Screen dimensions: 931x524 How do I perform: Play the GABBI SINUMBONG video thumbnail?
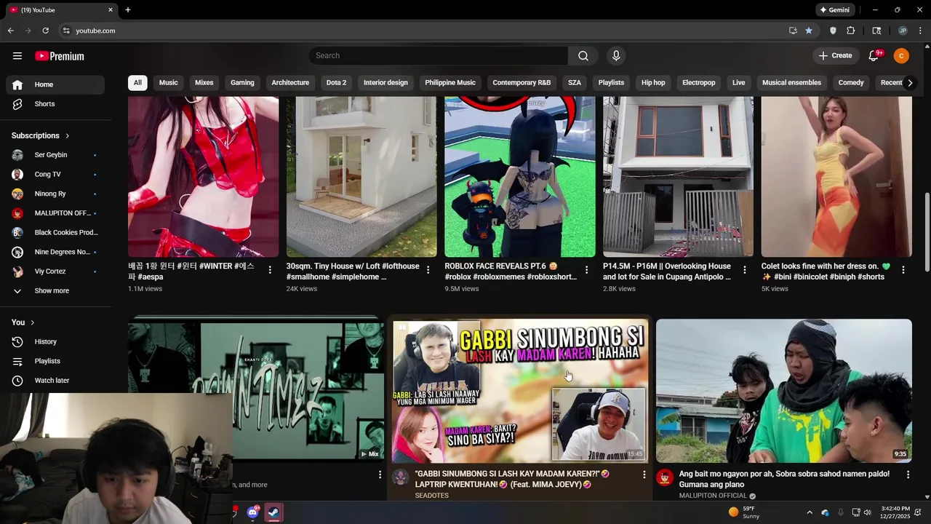520,391
